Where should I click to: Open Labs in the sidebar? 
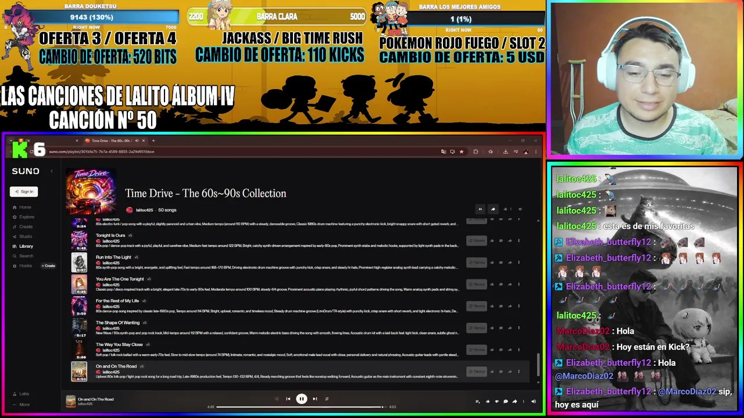21,394
